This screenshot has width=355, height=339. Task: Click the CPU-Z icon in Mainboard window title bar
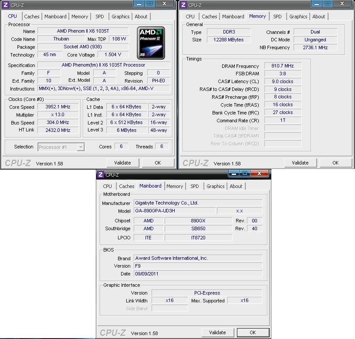click(x=101, y=175)
